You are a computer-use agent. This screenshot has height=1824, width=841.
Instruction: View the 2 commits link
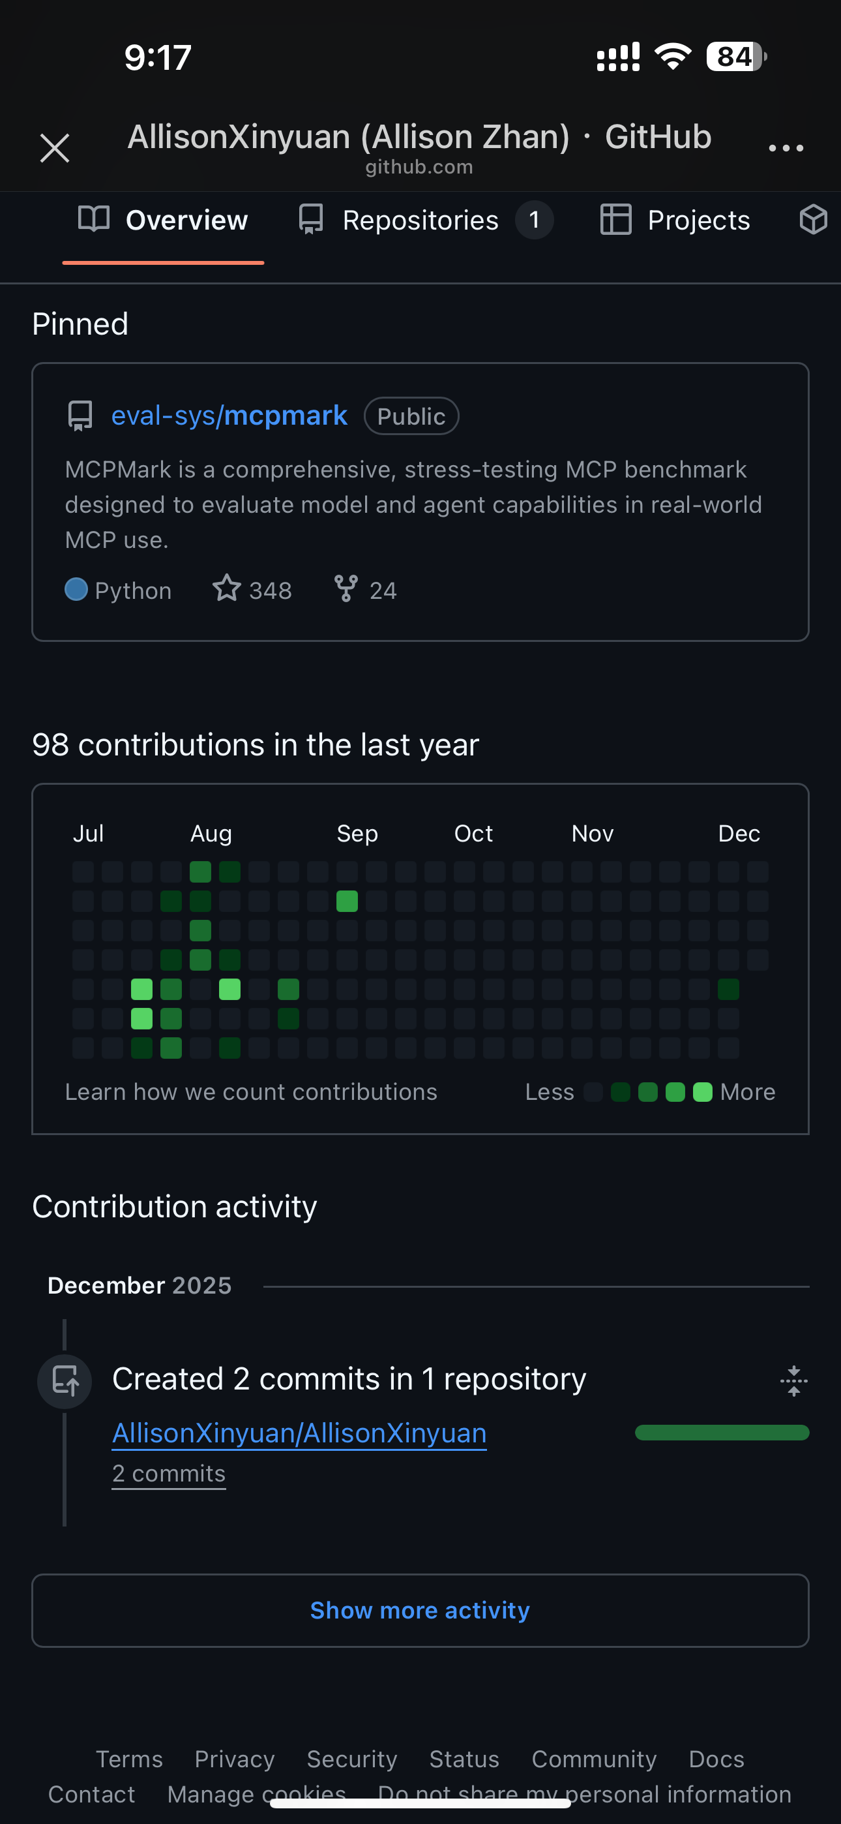coord(168,1474)
